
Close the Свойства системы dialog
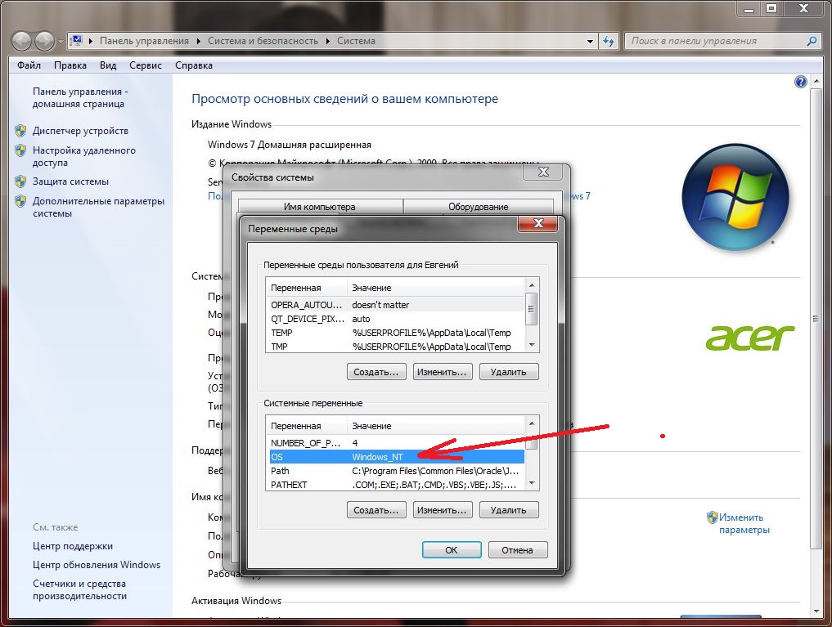543,172
